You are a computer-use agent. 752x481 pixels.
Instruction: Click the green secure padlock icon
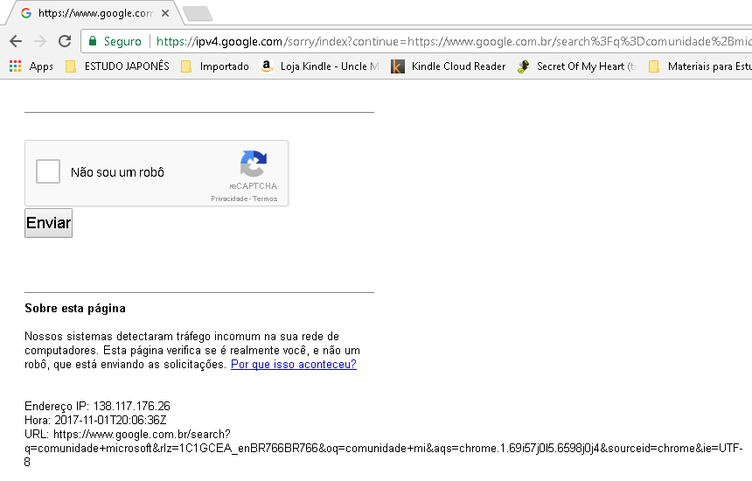pos(93,41)
